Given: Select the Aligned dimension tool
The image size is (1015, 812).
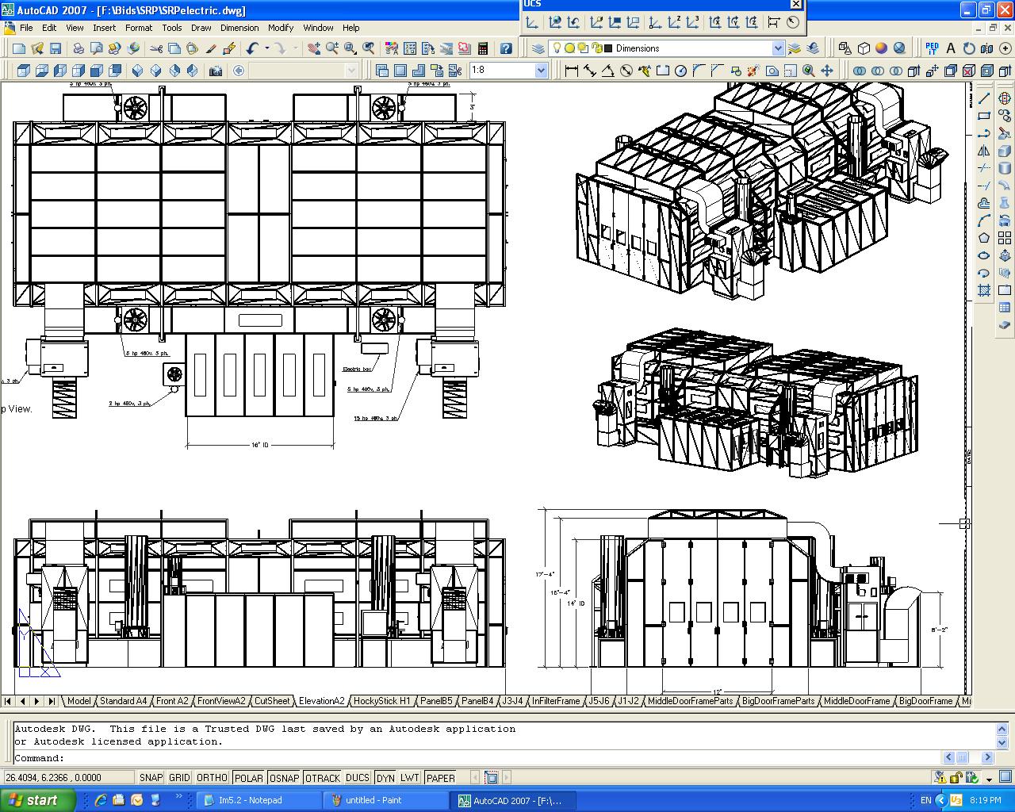Looking at the screenshot, I should tap(589, 71).
